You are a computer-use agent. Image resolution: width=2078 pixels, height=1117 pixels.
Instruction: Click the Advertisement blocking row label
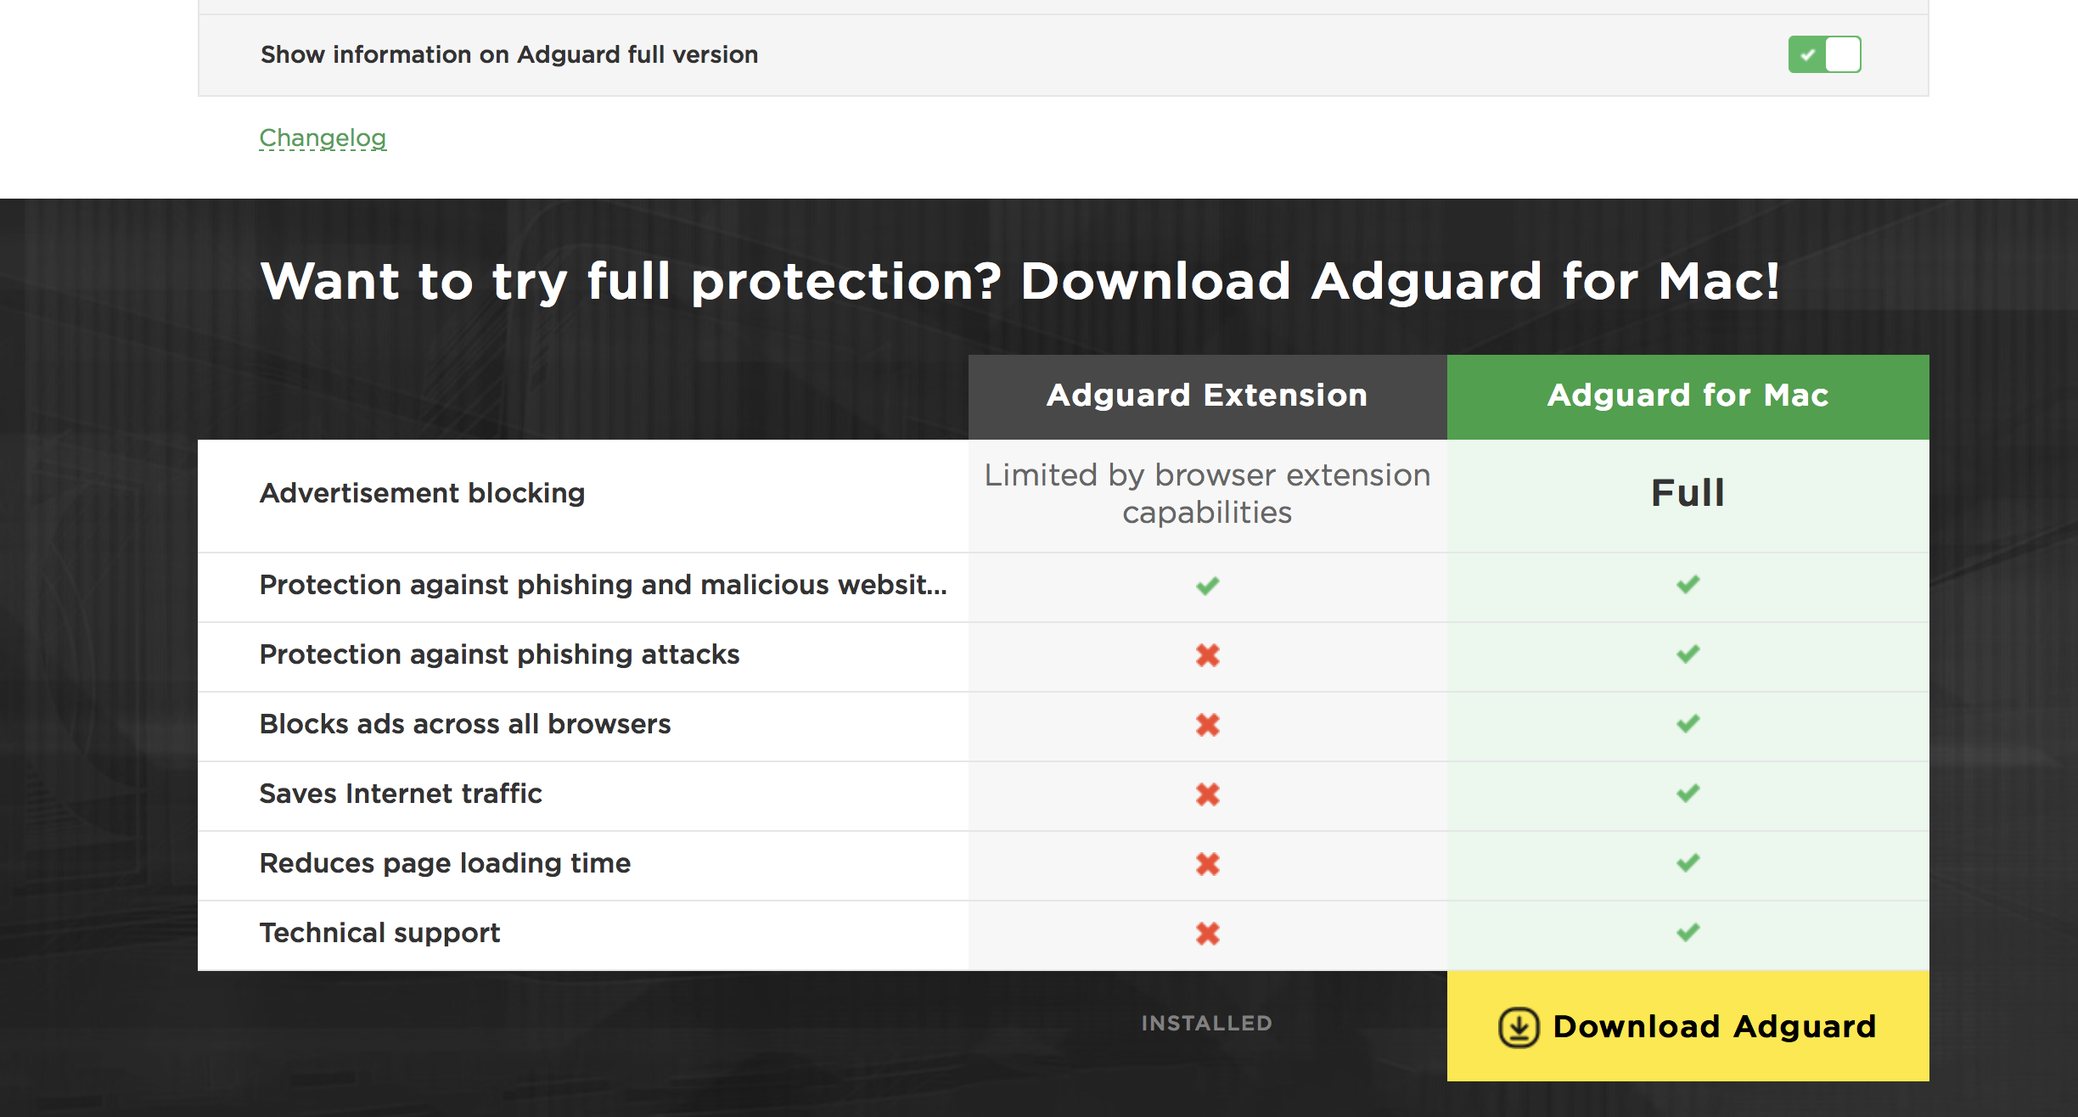click(422, 493)
